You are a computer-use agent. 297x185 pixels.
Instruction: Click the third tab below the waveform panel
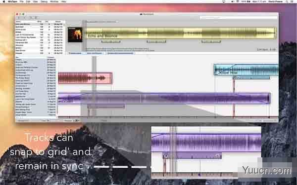[x=120, y=53]
